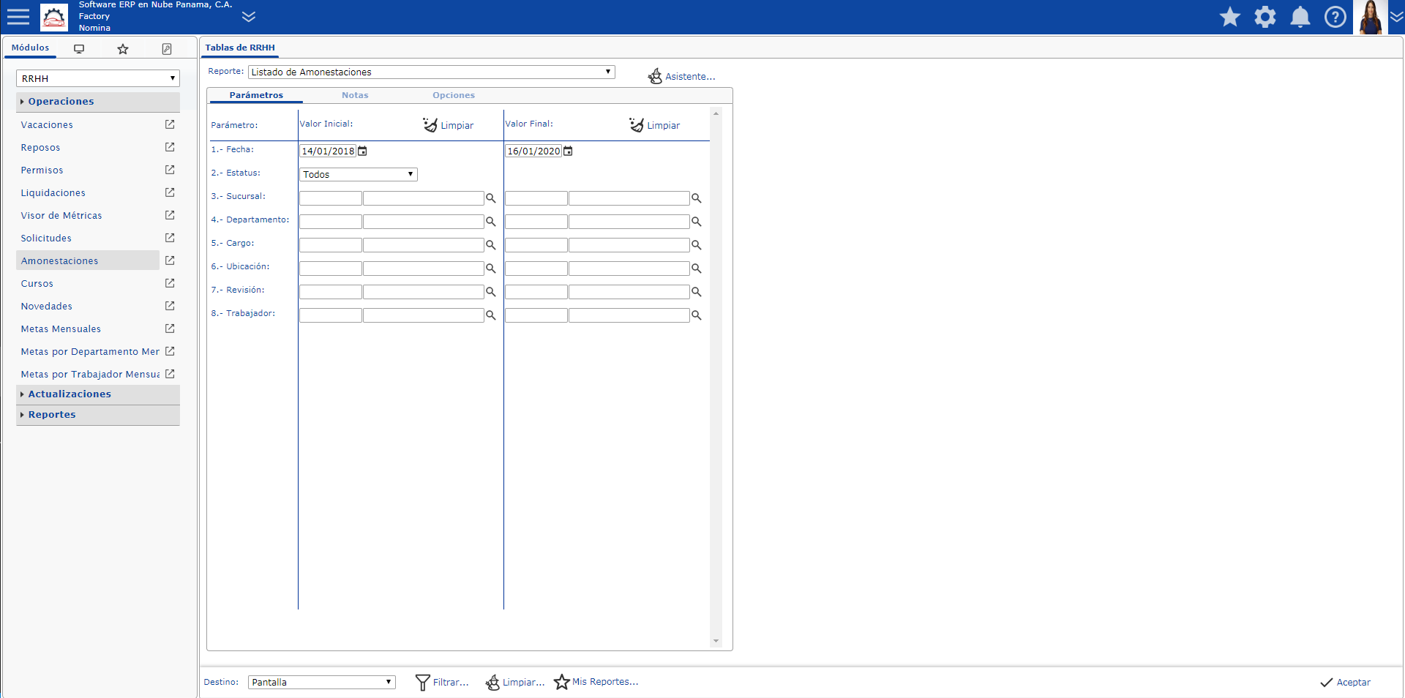Open the notifications bell
Screen dimensions: 1405x698
pyautogui.click(x=1300, y=17)
